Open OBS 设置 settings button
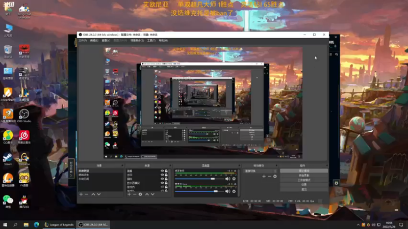 click(x=304, y=185)
